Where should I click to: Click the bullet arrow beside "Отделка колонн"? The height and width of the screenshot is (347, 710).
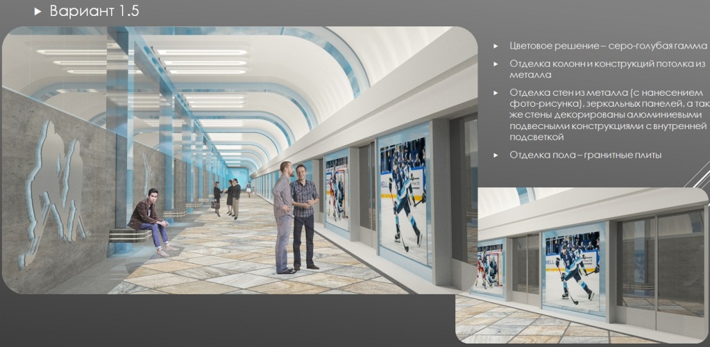point(496,64)
